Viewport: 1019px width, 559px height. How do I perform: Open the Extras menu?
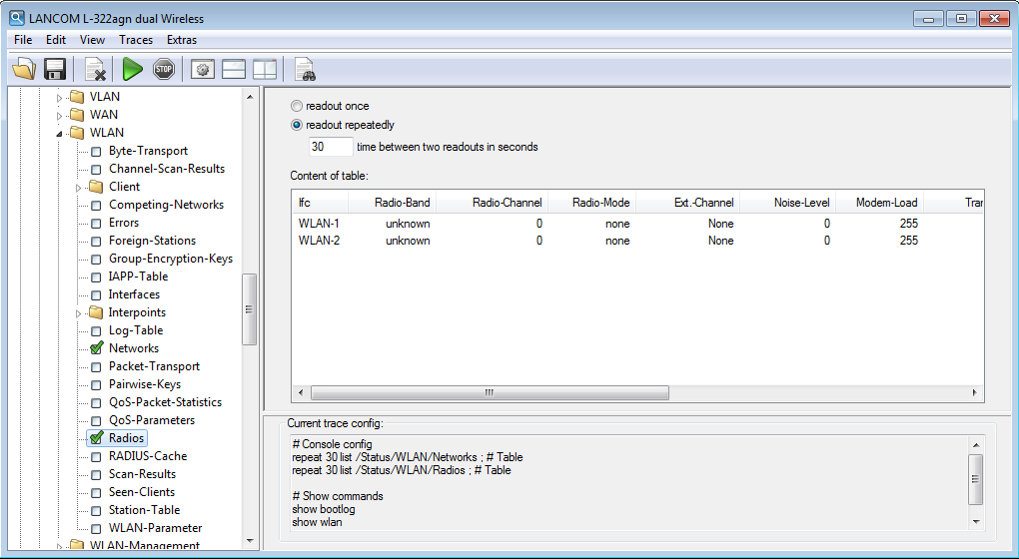[x=182, y=40]
